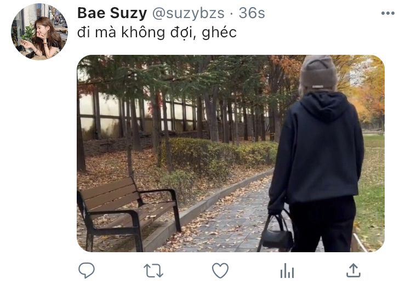This screenshot has width=411, height=284.
Task: Open the three-dot more options menu
Action: tap(388, 13)
